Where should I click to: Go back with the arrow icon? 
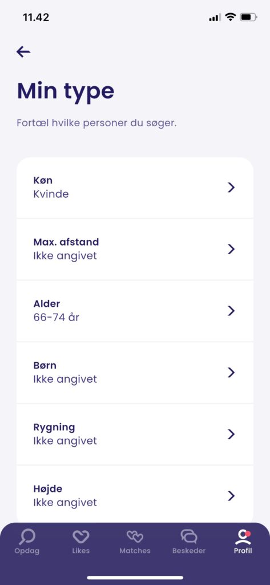click(23, 51)
